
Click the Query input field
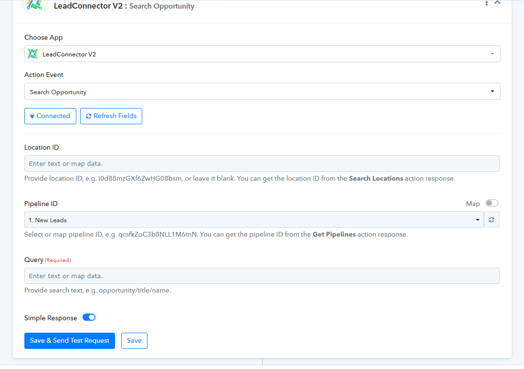262,276
